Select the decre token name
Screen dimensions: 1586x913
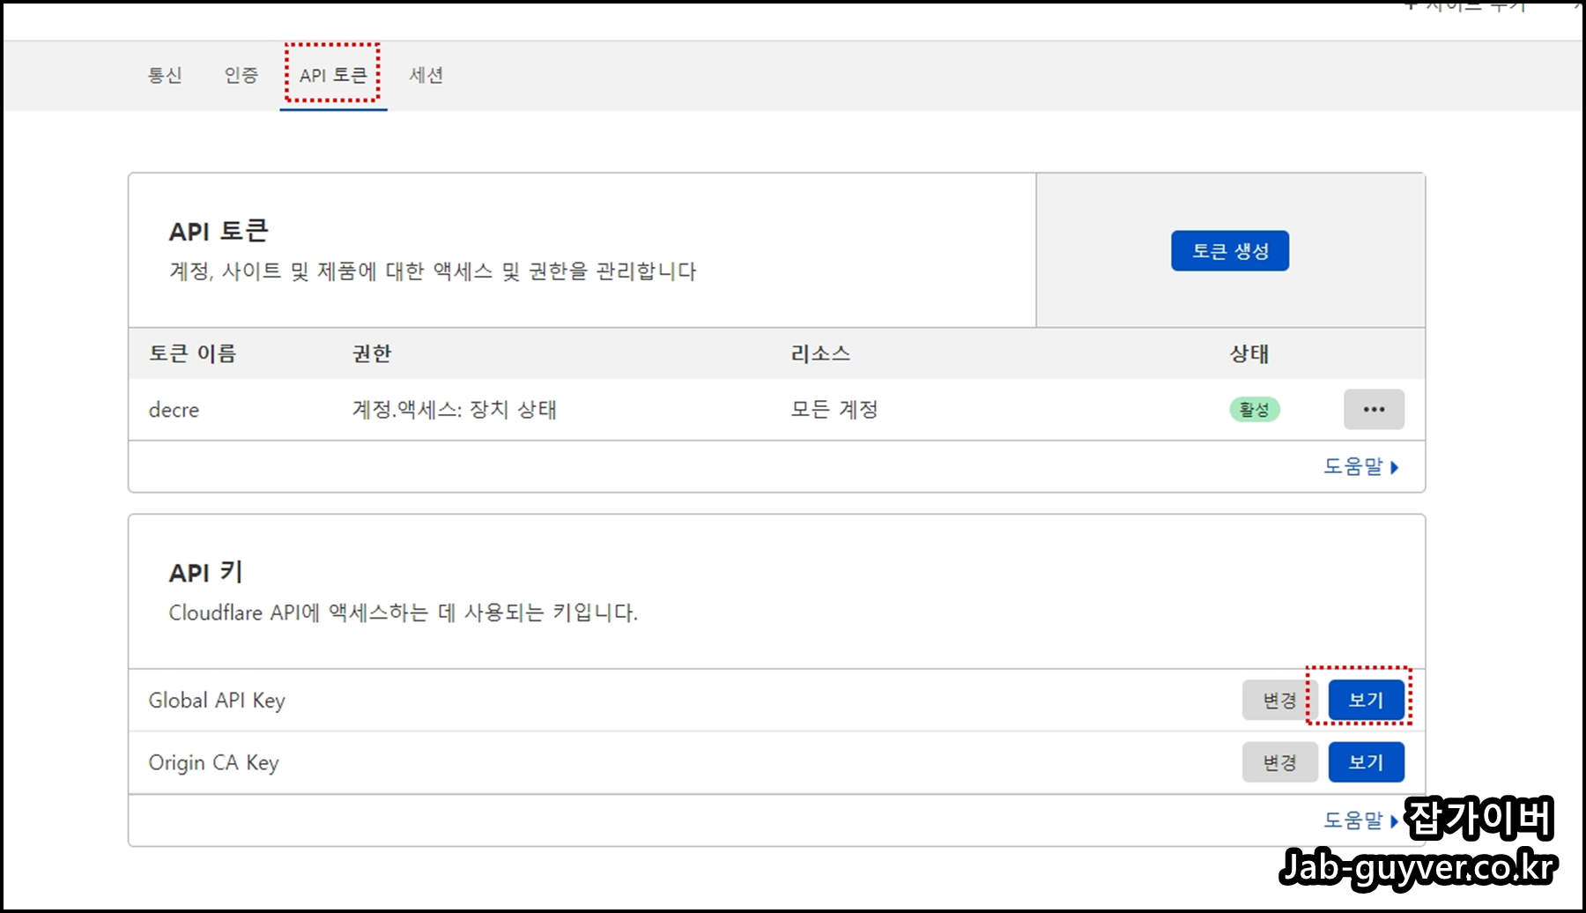[x=174, y=409]
